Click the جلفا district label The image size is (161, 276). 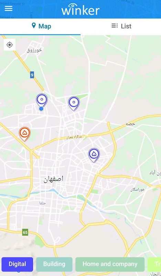[x=43, y=203]
